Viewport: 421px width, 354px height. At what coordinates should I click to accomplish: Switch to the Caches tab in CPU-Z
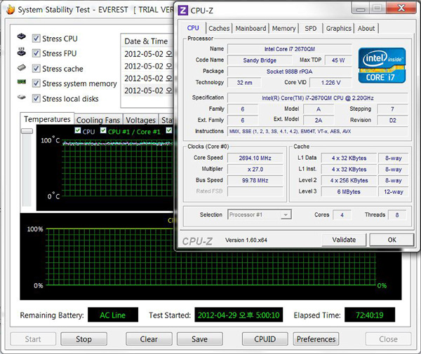219,28
